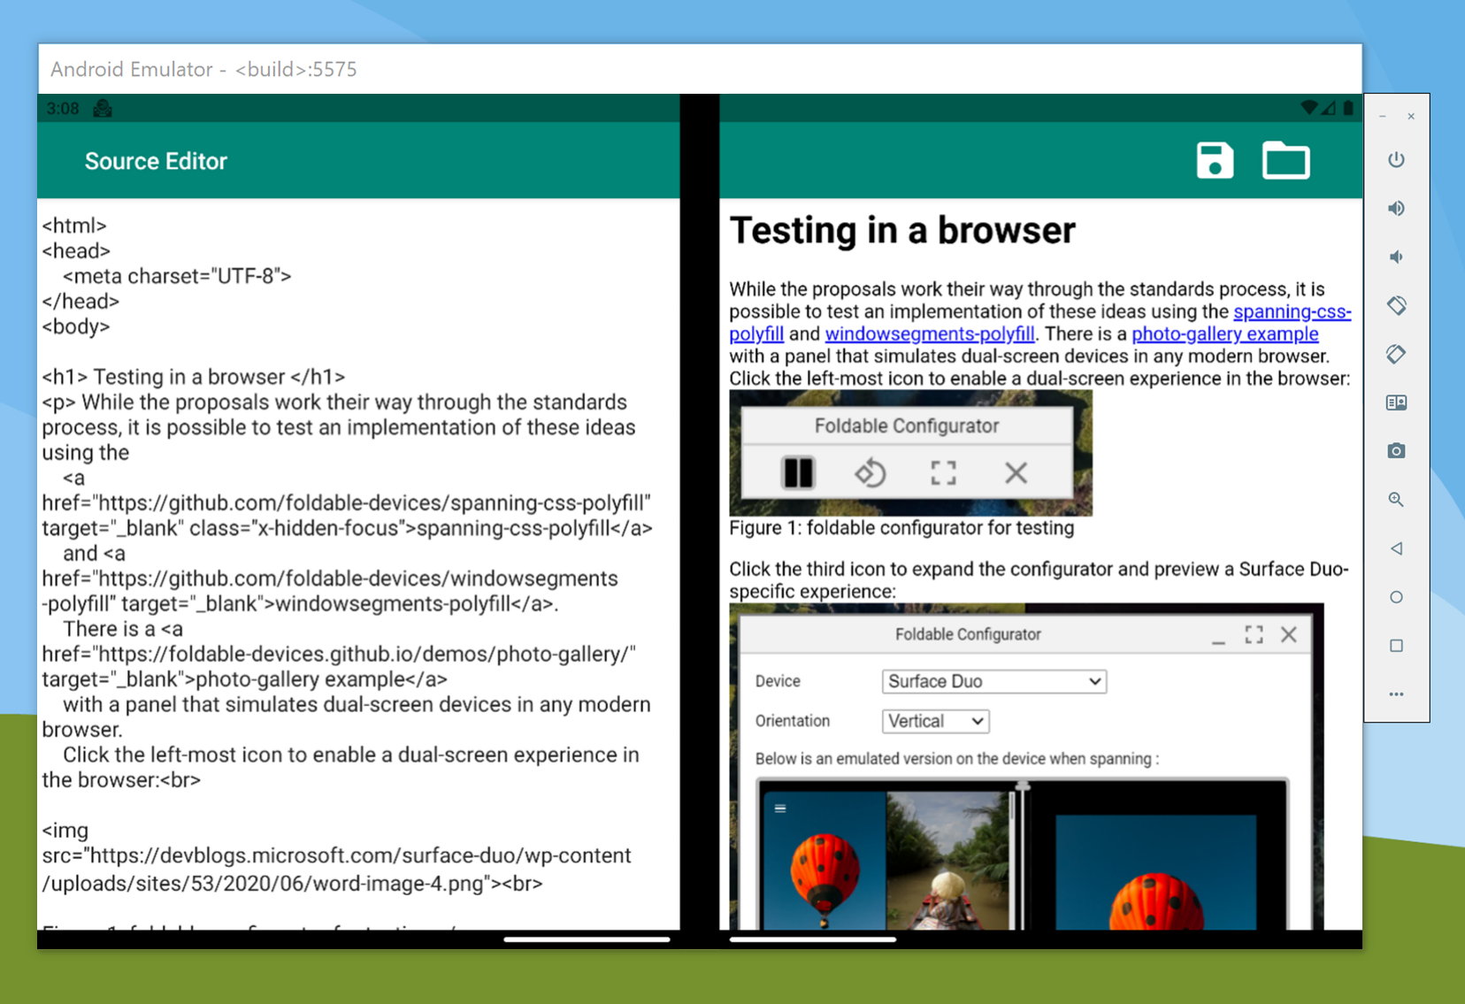
Task: Go home using the circle icon
Action: tap(1396, 597)
